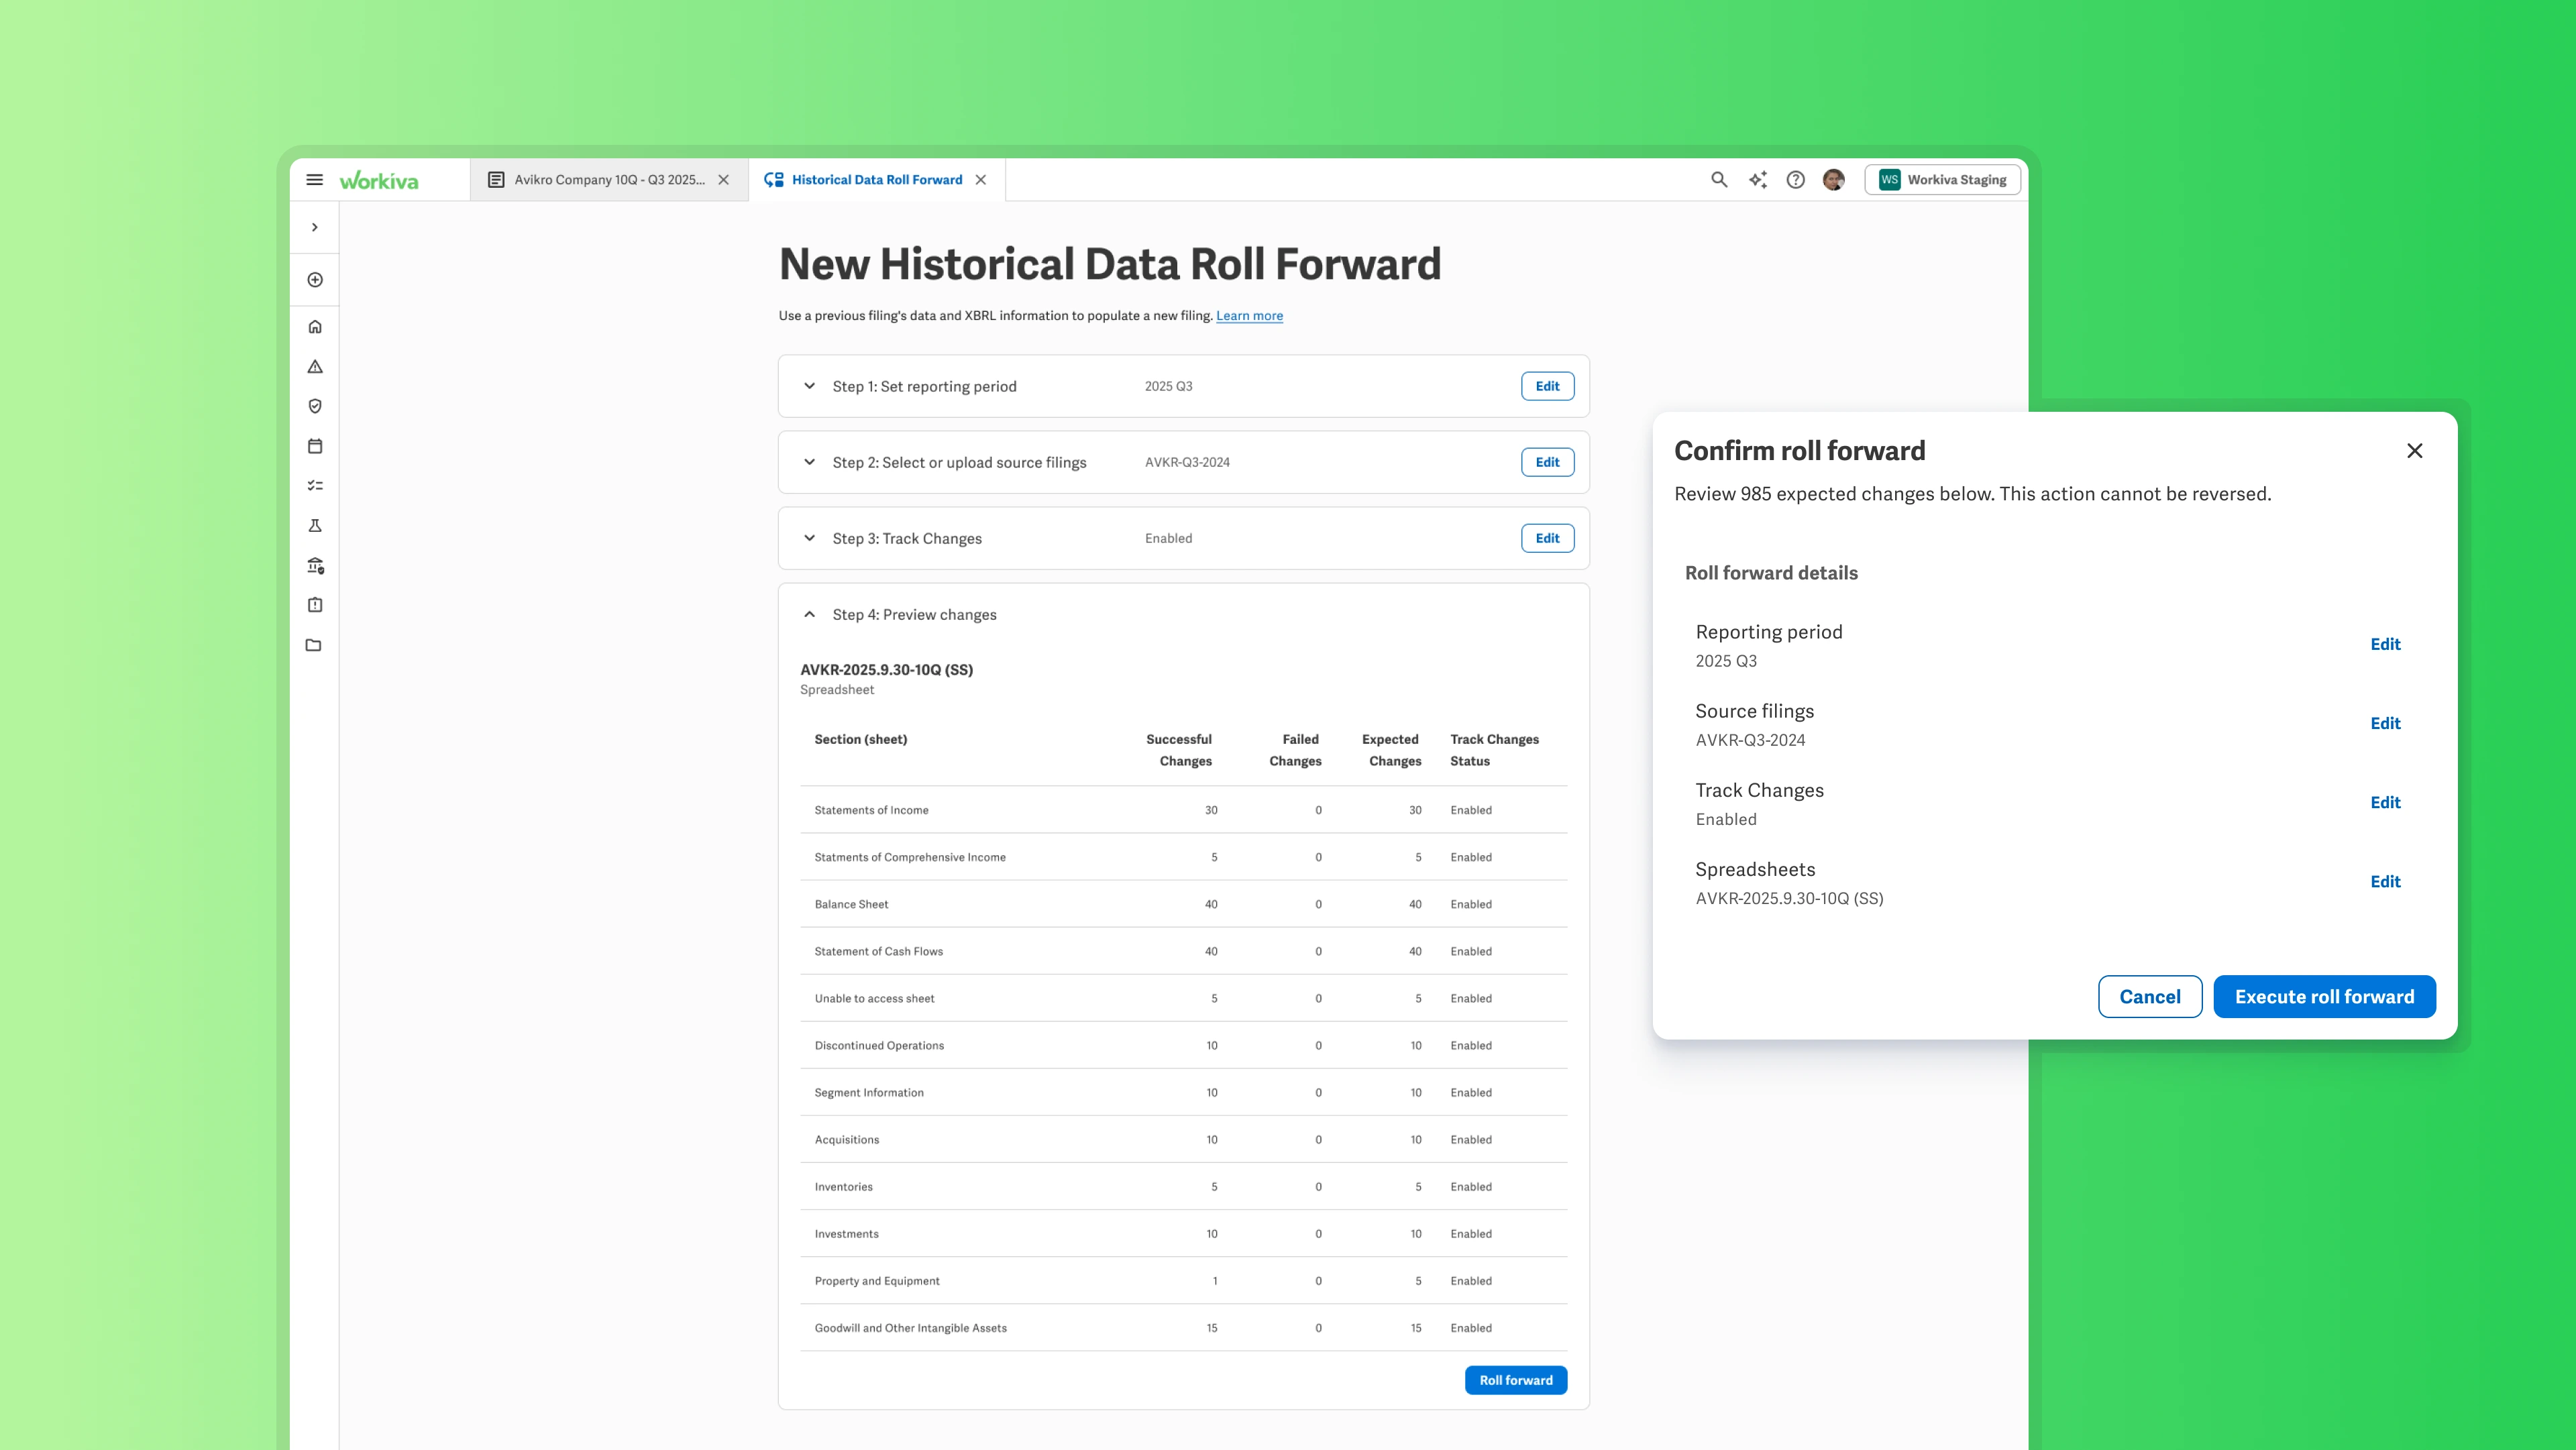This screenshot has height=1450, width=2576.
Task: Expand Step 3: Track Changes
Action: [x=809, y=538]
